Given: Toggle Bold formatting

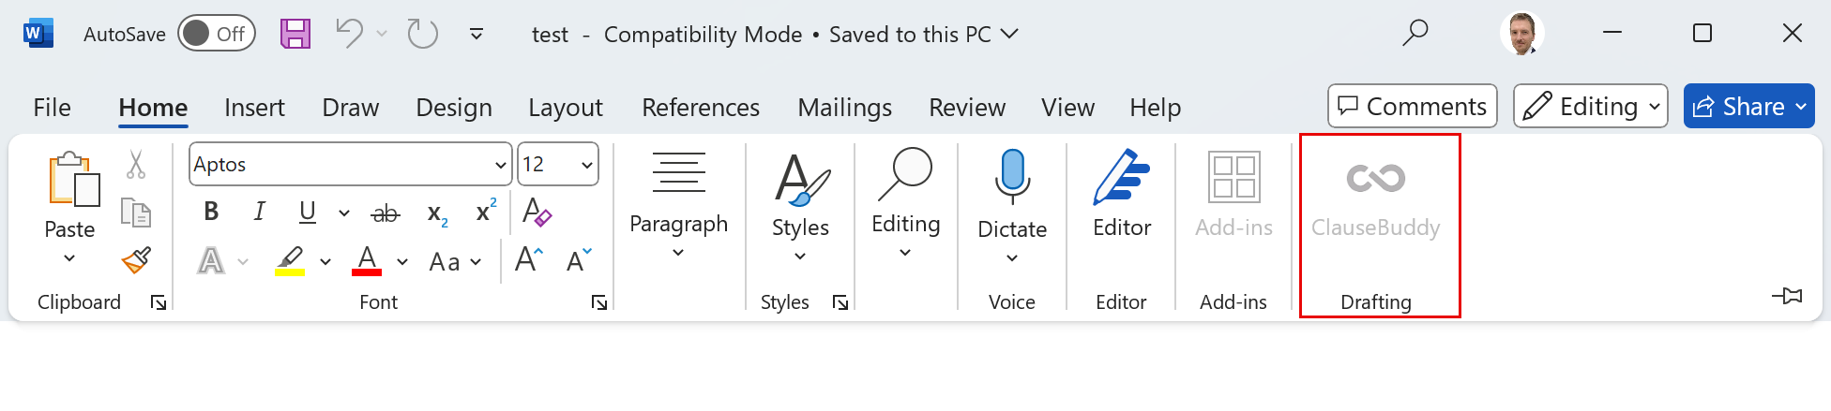Looking at the screenshot, I should (211, 213).
